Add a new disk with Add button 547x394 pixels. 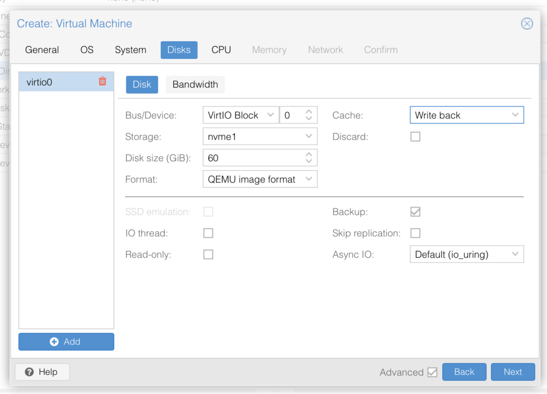pyautogui.click(x=66, y=342)
